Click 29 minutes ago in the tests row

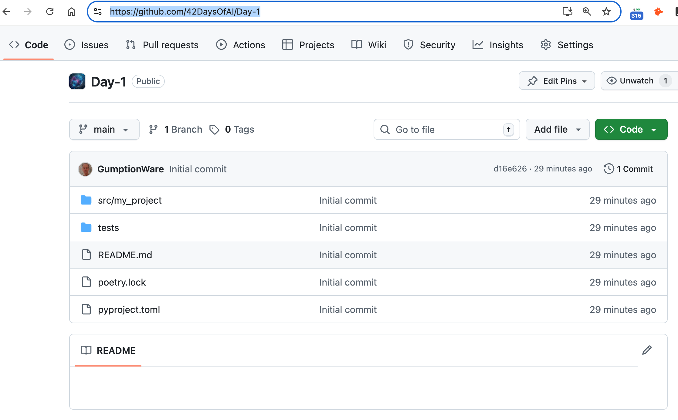(x=623, y=228)
